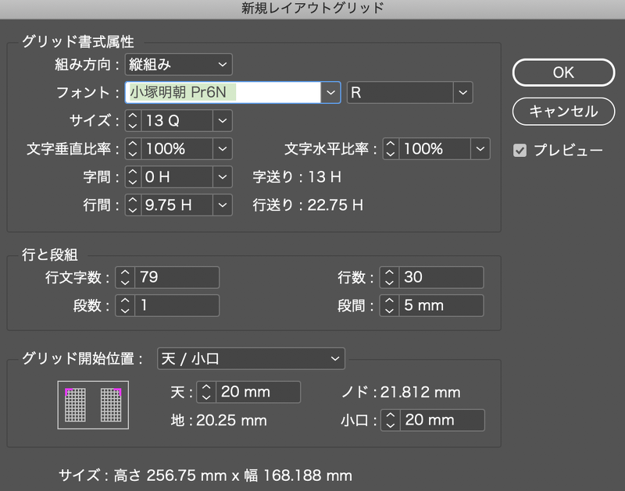This screenshot has height=491, width=625.
Task: Click the 段間 stepper arrows
Action: click(389, 305)
